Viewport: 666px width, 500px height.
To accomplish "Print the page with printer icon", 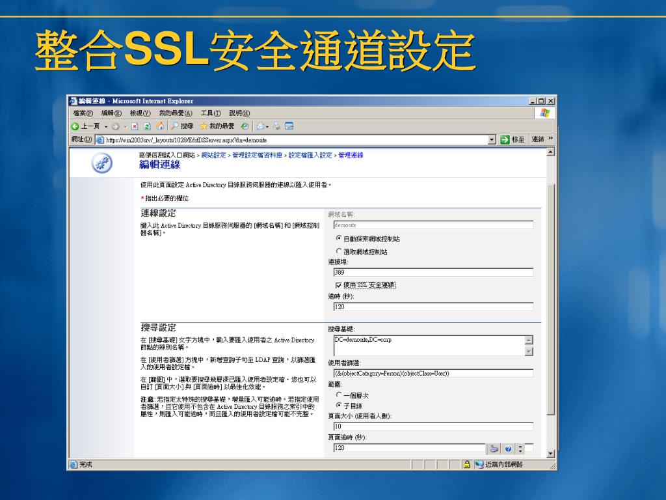I will click(276, 126).
